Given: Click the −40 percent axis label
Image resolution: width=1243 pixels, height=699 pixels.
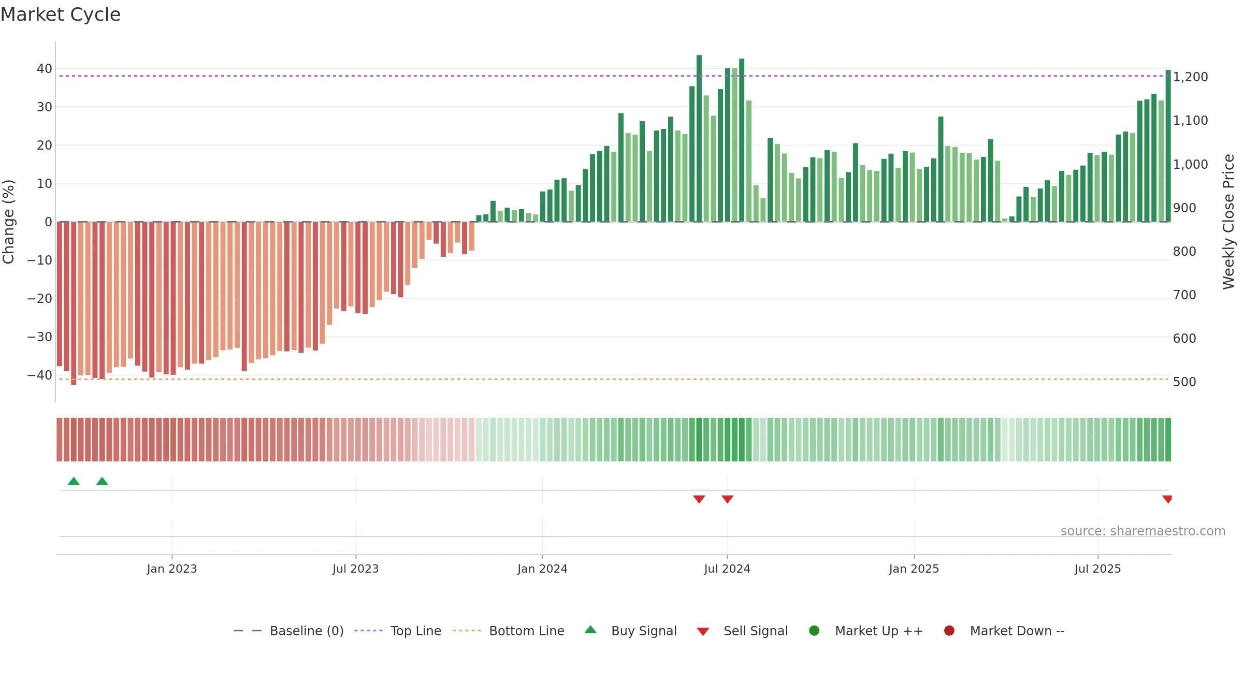Looking at the screenshot, I should 40,375.
